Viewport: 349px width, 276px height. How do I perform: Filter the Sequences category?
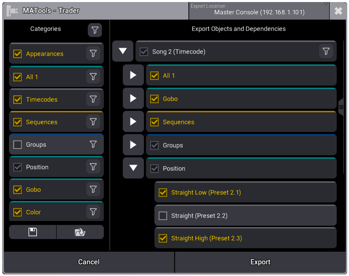(93, 122)
